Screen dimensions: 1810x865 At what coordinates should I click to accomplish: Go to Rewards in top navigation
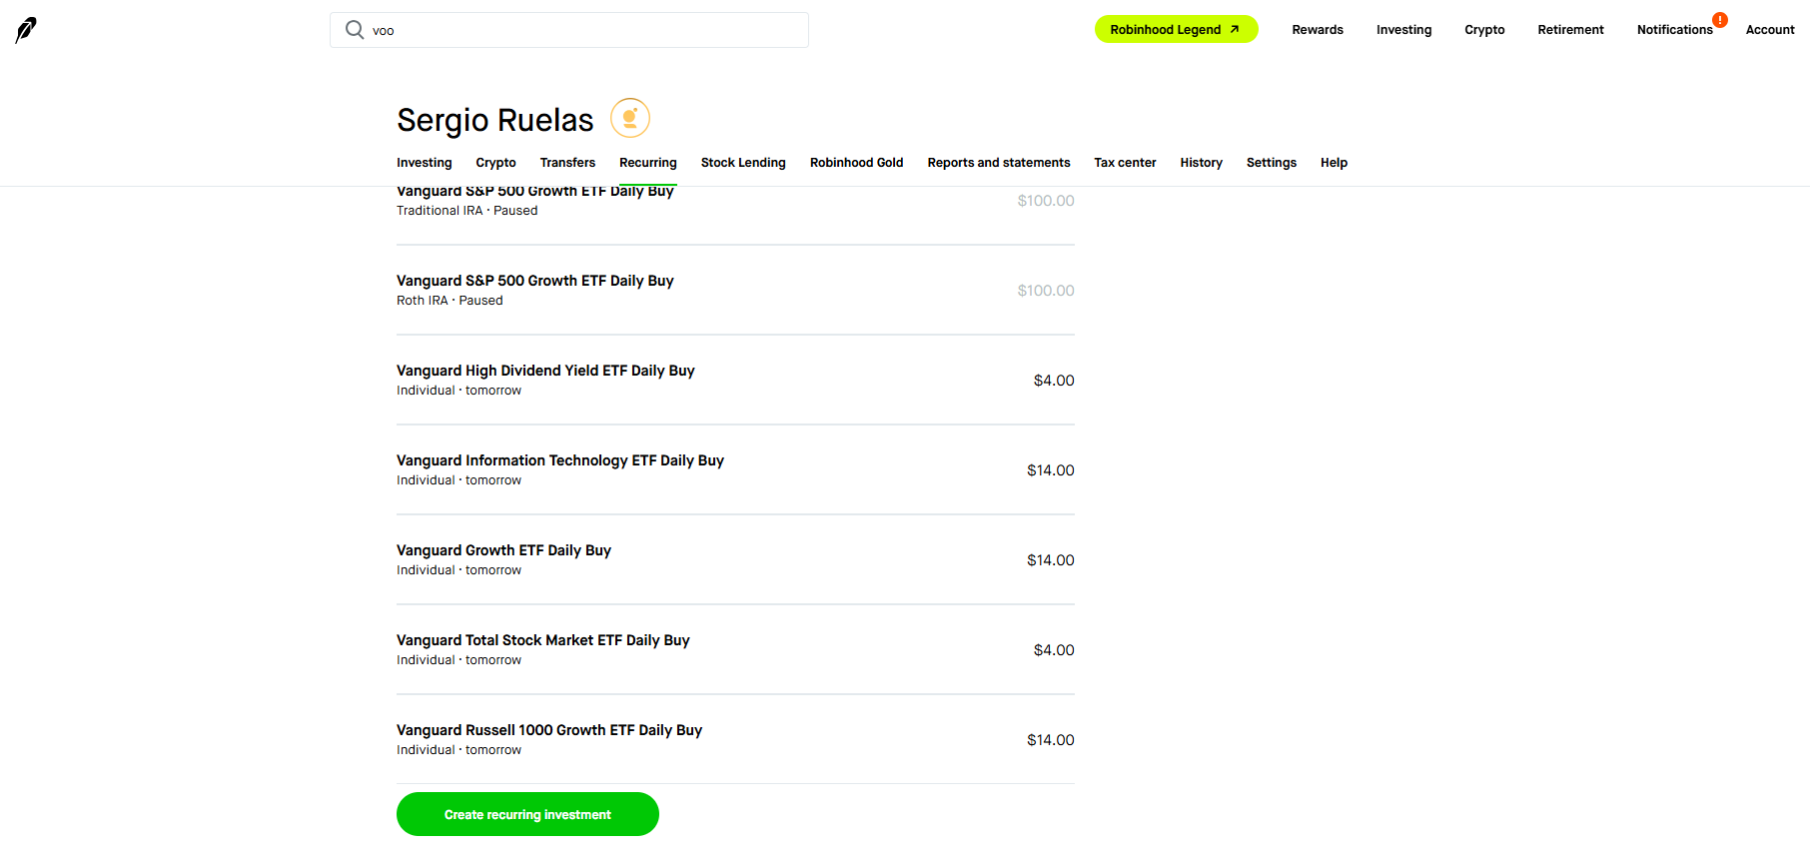click(x=1318, y=30)
